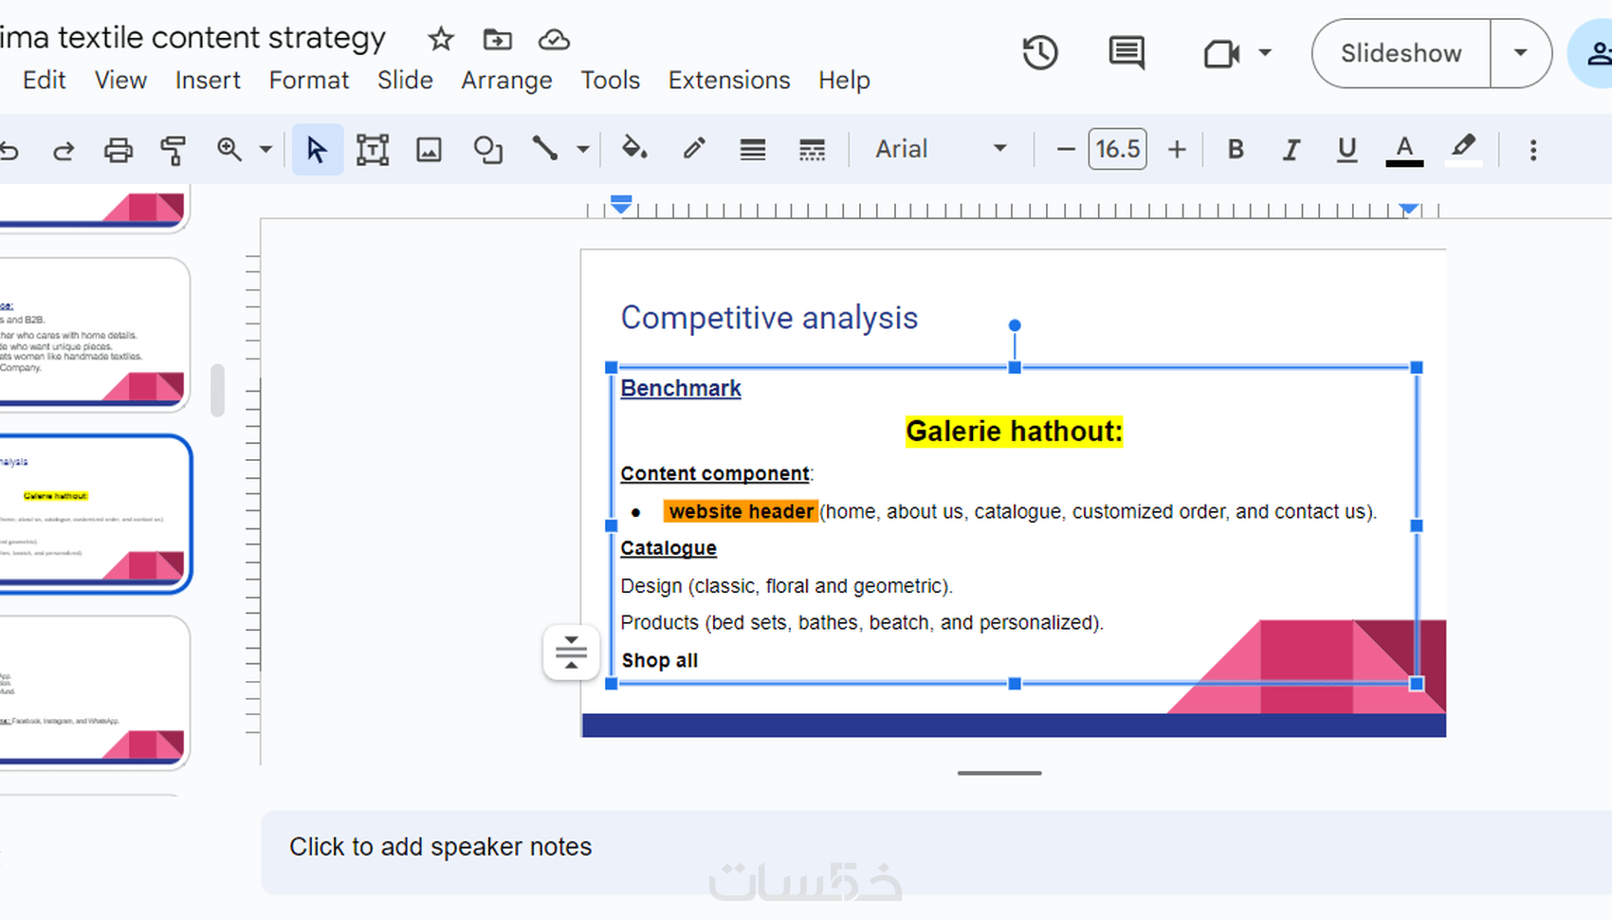This screenshot has width=1612, height=920.
Task: Open the Help menu
Action: [844, 81]
